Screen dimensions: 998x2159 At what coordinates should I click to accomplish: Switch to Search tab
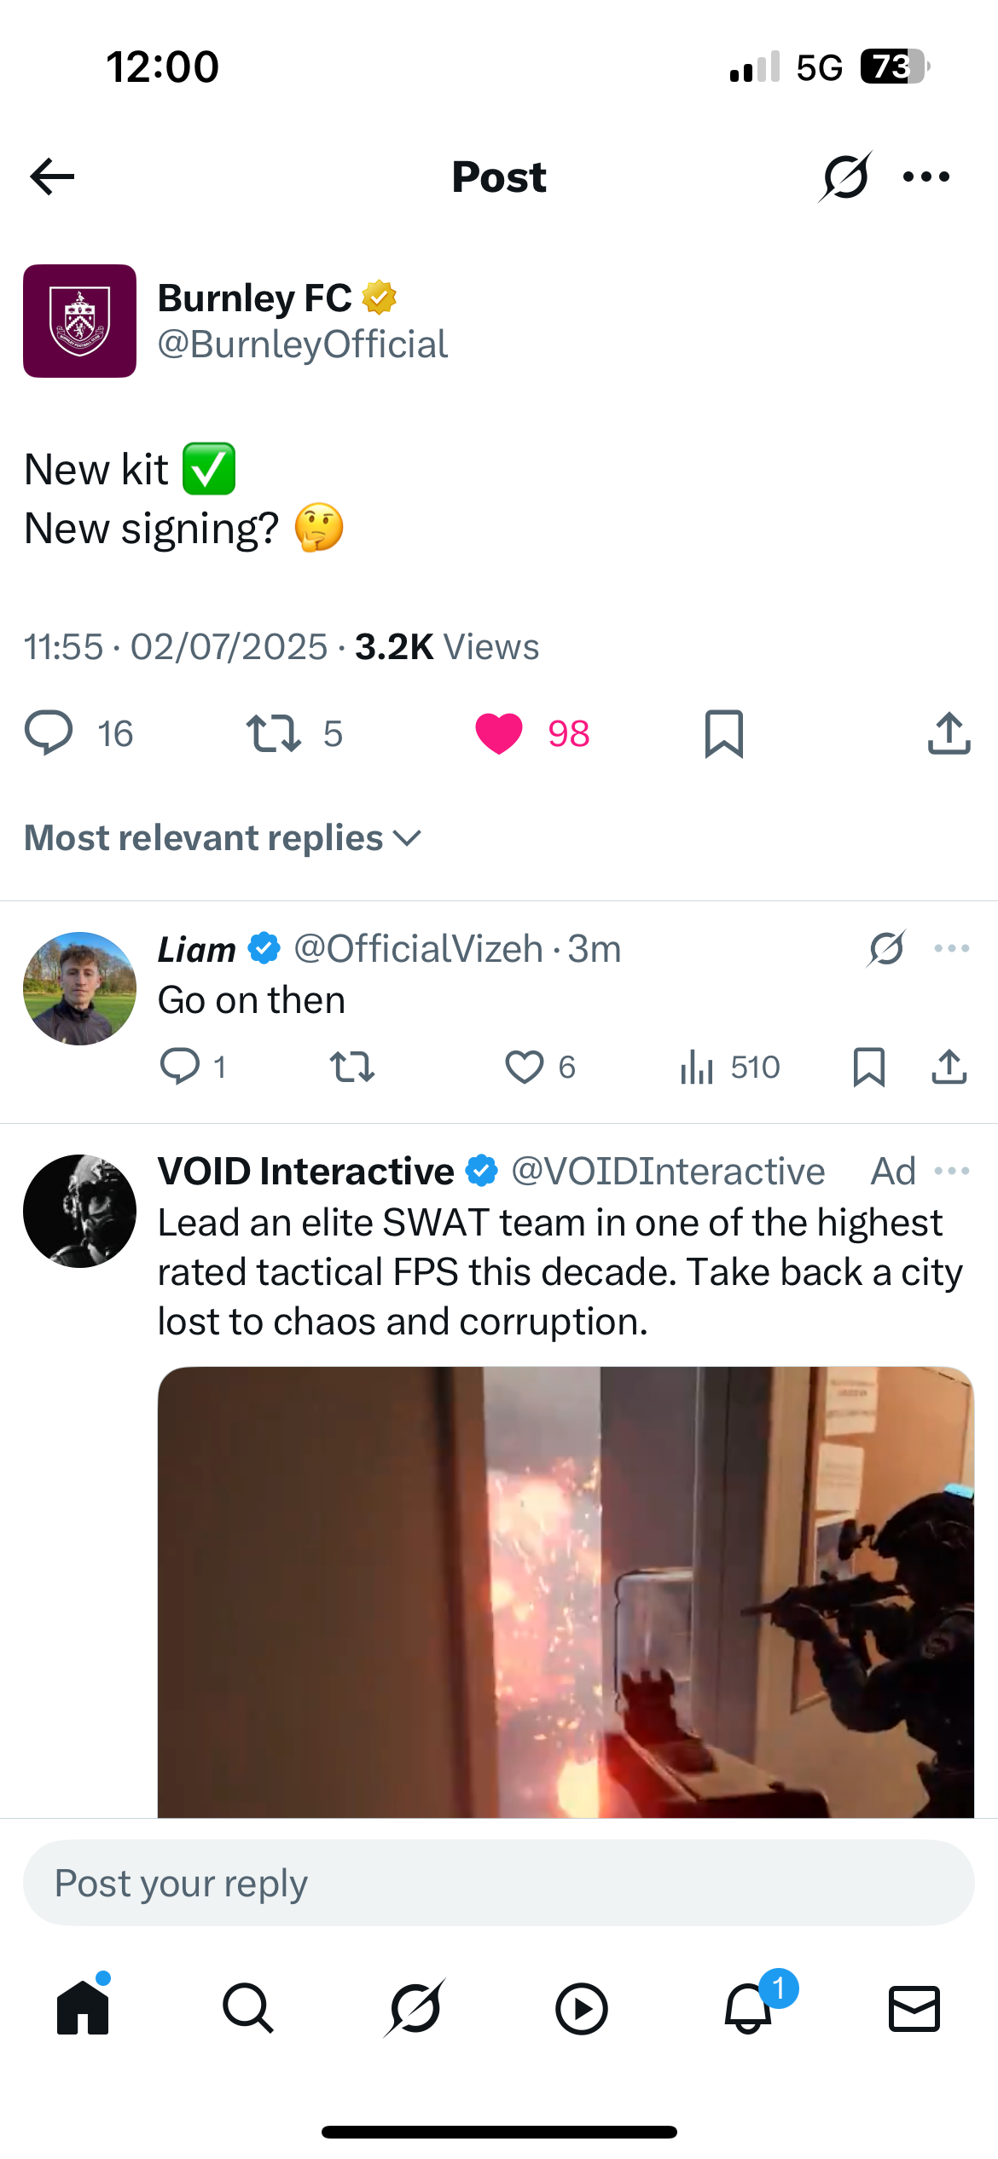pyautogui.click(x=248, y=2008)
